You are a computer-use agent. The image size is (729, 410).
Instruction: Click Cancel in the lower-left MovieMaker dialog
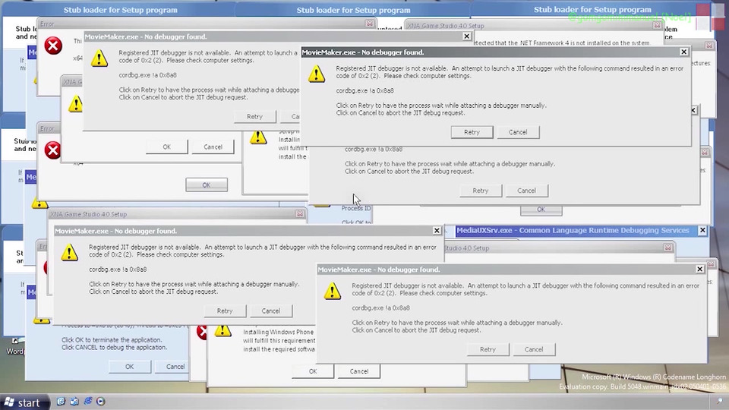tap(271, 311)
